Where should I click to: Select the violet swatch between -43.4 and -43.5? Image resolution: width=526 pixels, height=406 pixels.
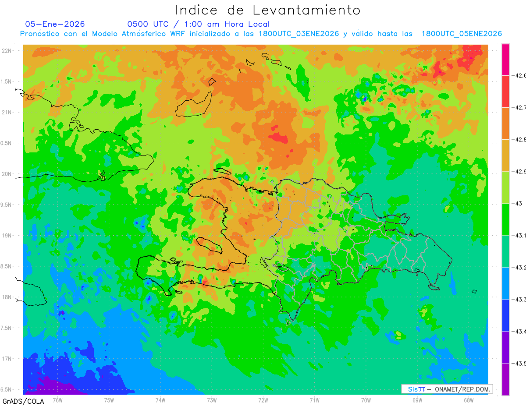[505, 347]
